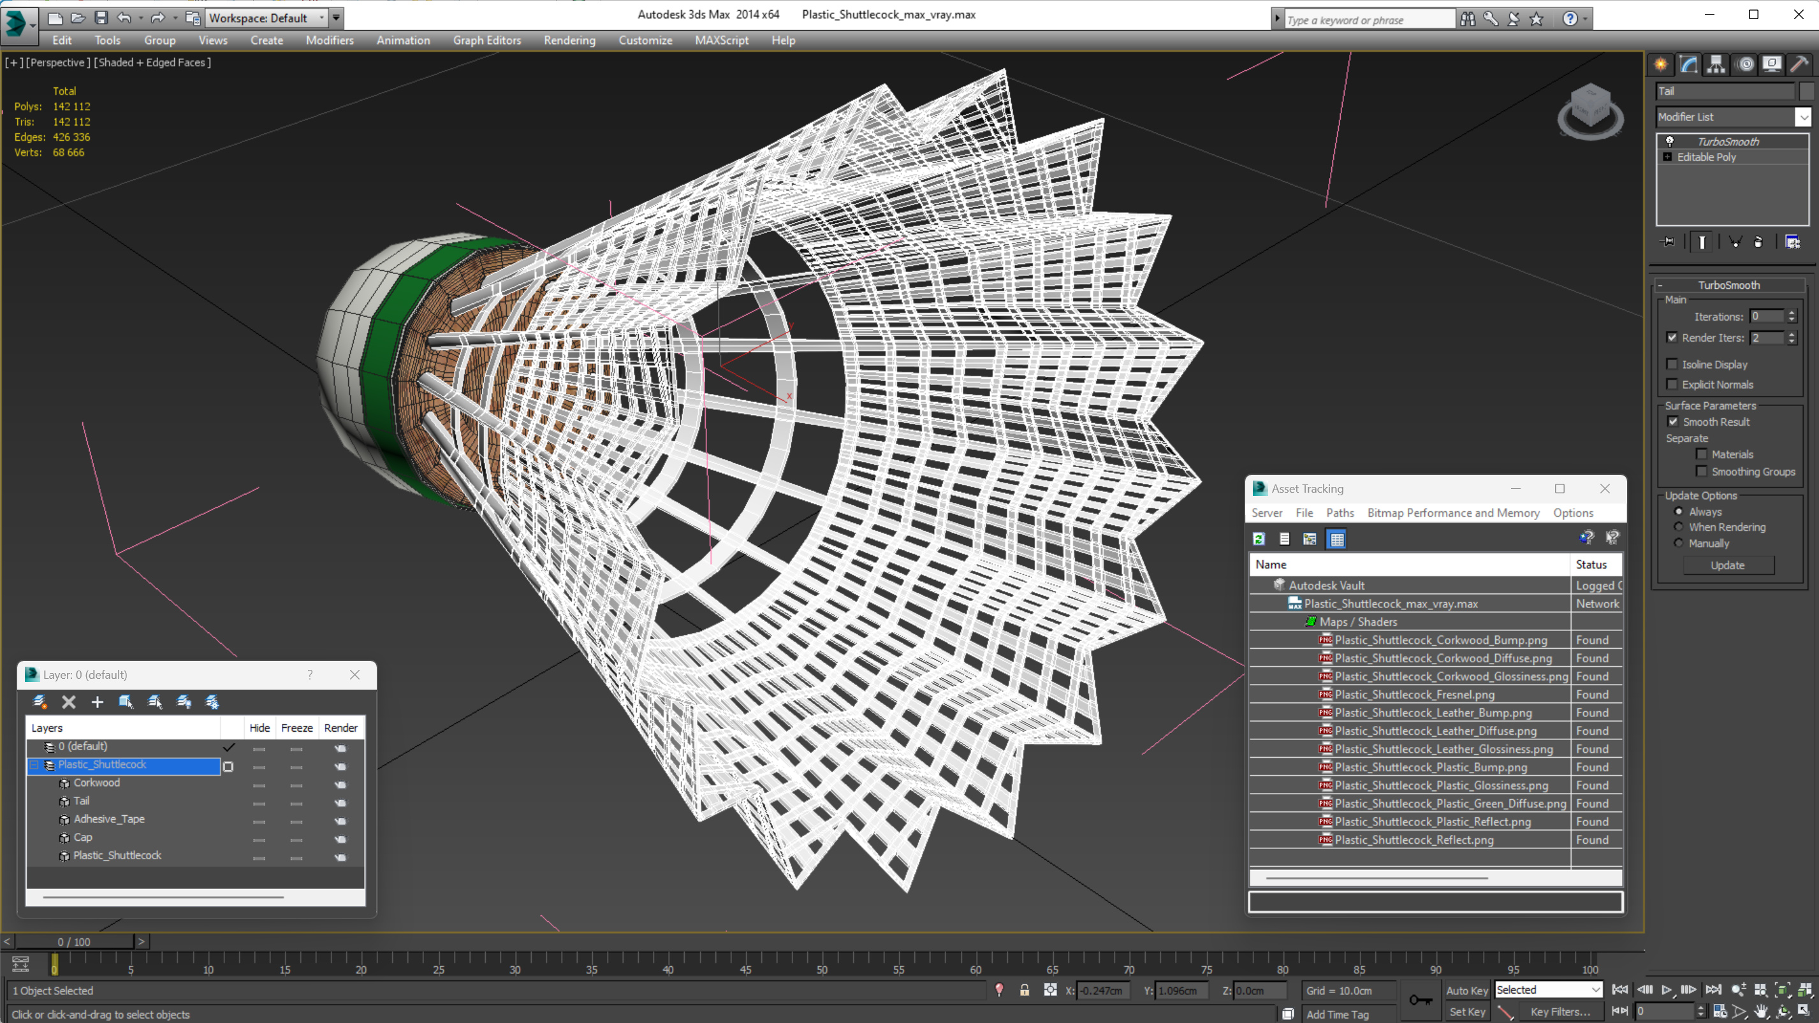Click Remove Modifier trash icon in stack
The width and height of the screenshot is (1819, 1023).
[1758, 242]
